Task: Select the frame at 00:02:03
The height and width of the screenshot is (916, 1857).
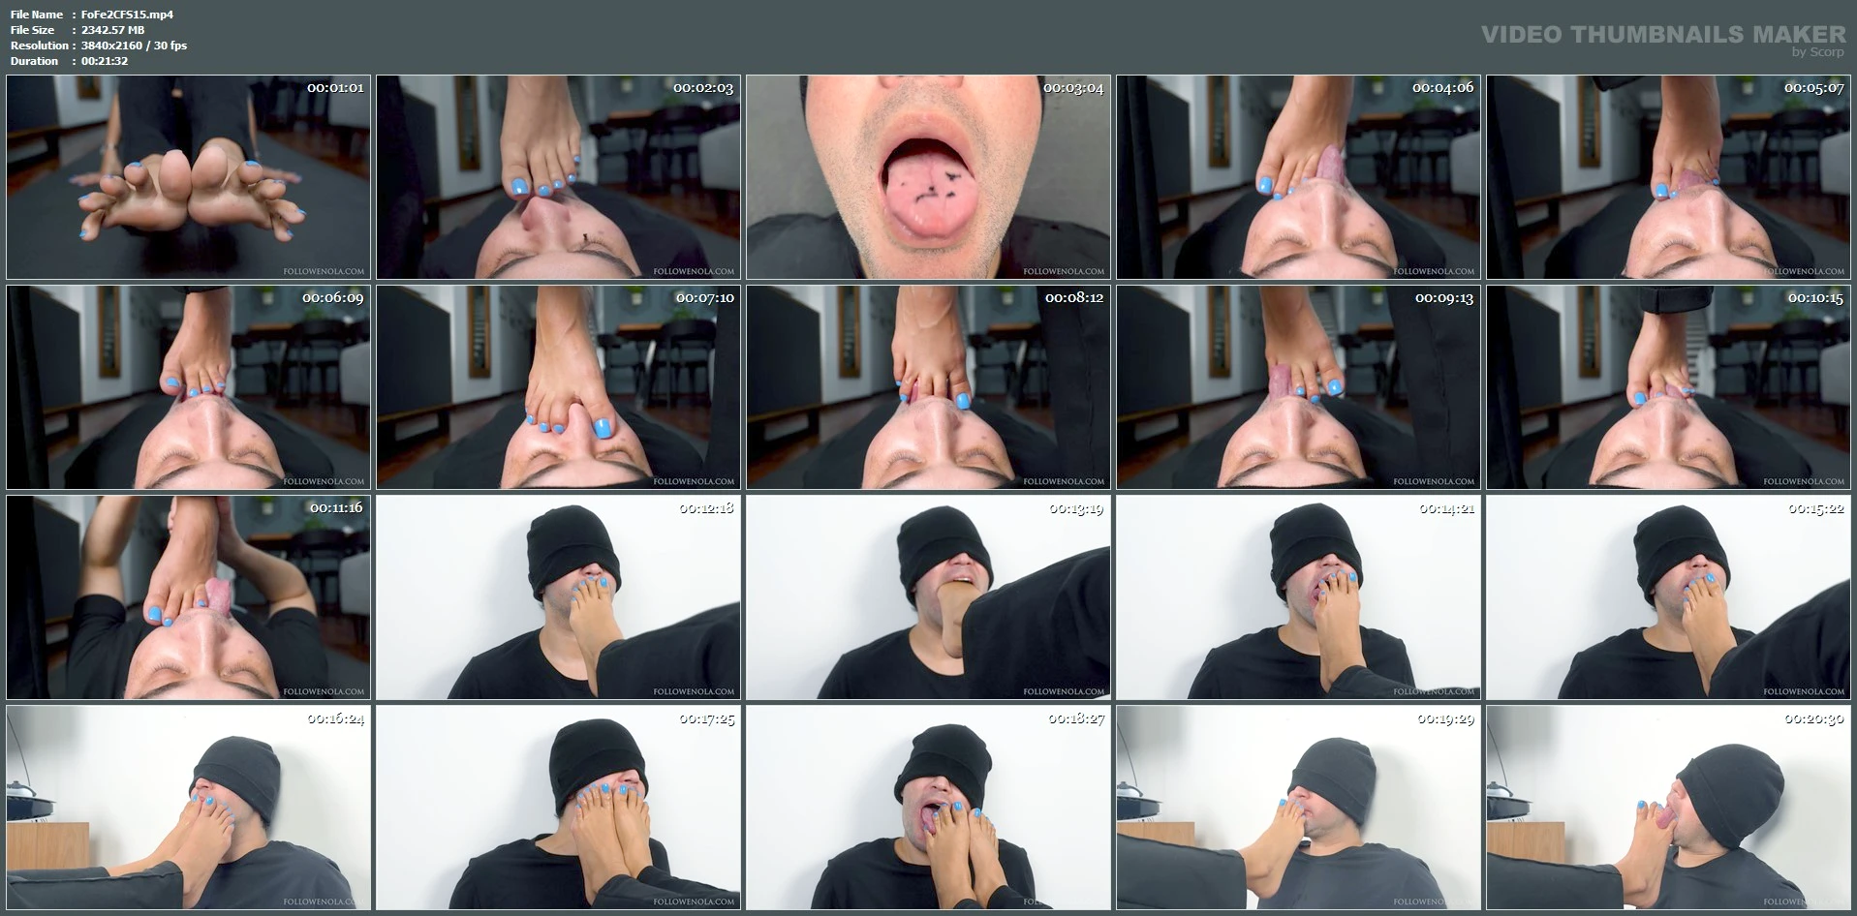Action: click(x=558, y=177)
